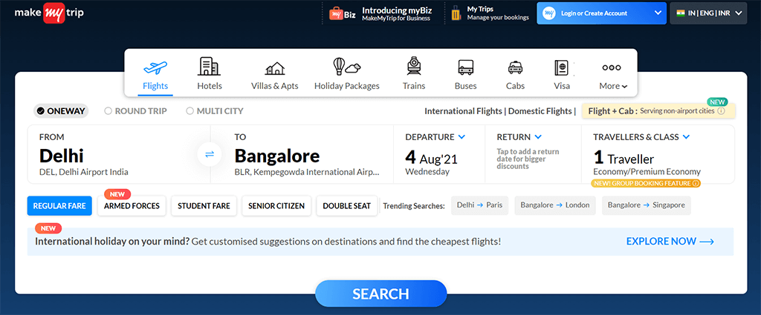The image size is (761, 315).
Task: Click the MakeMyTrip logo
Action: click(49, 13)
